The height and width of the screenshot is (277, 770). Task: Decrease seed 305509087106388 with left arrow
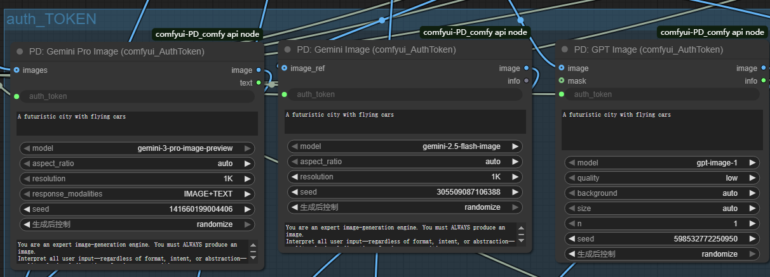295,192
